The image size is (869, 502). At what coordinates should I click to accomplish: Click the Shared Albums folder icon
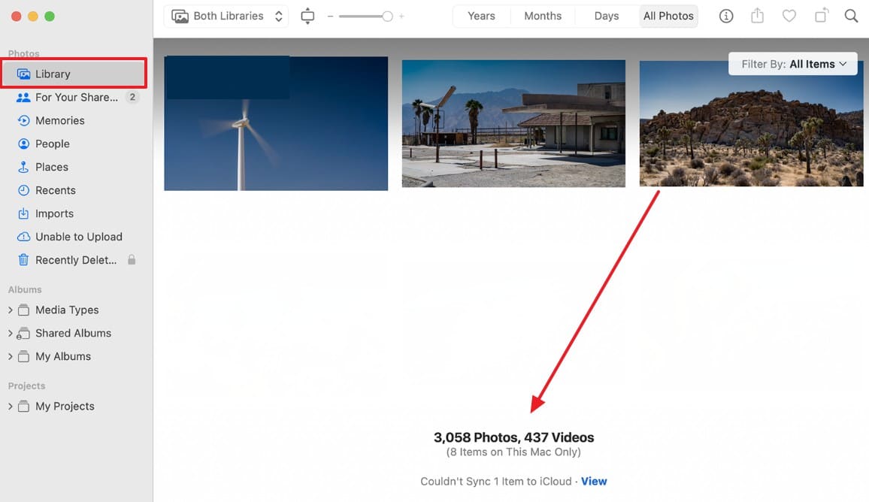coord(23,333)
